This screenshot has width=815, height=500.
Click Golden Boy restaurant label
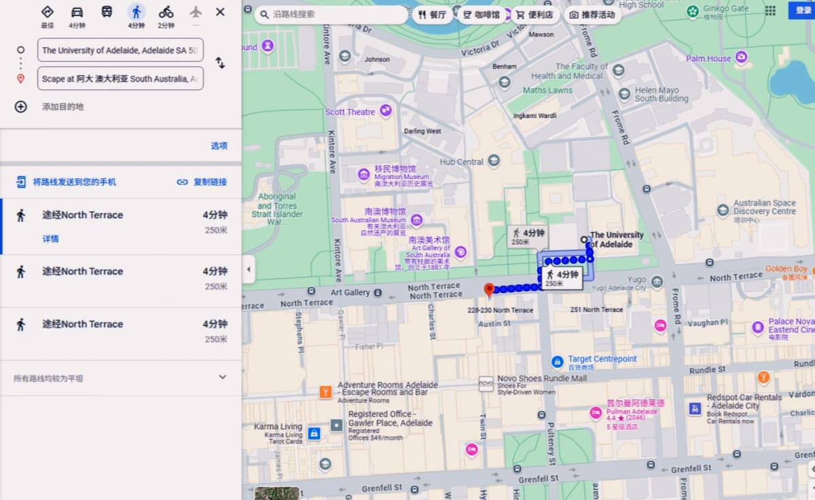pyautogui.click(x=786, y=269)
